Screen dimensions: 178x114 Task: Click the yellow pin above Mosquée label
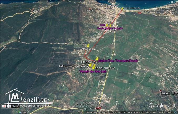click(88, 45)
